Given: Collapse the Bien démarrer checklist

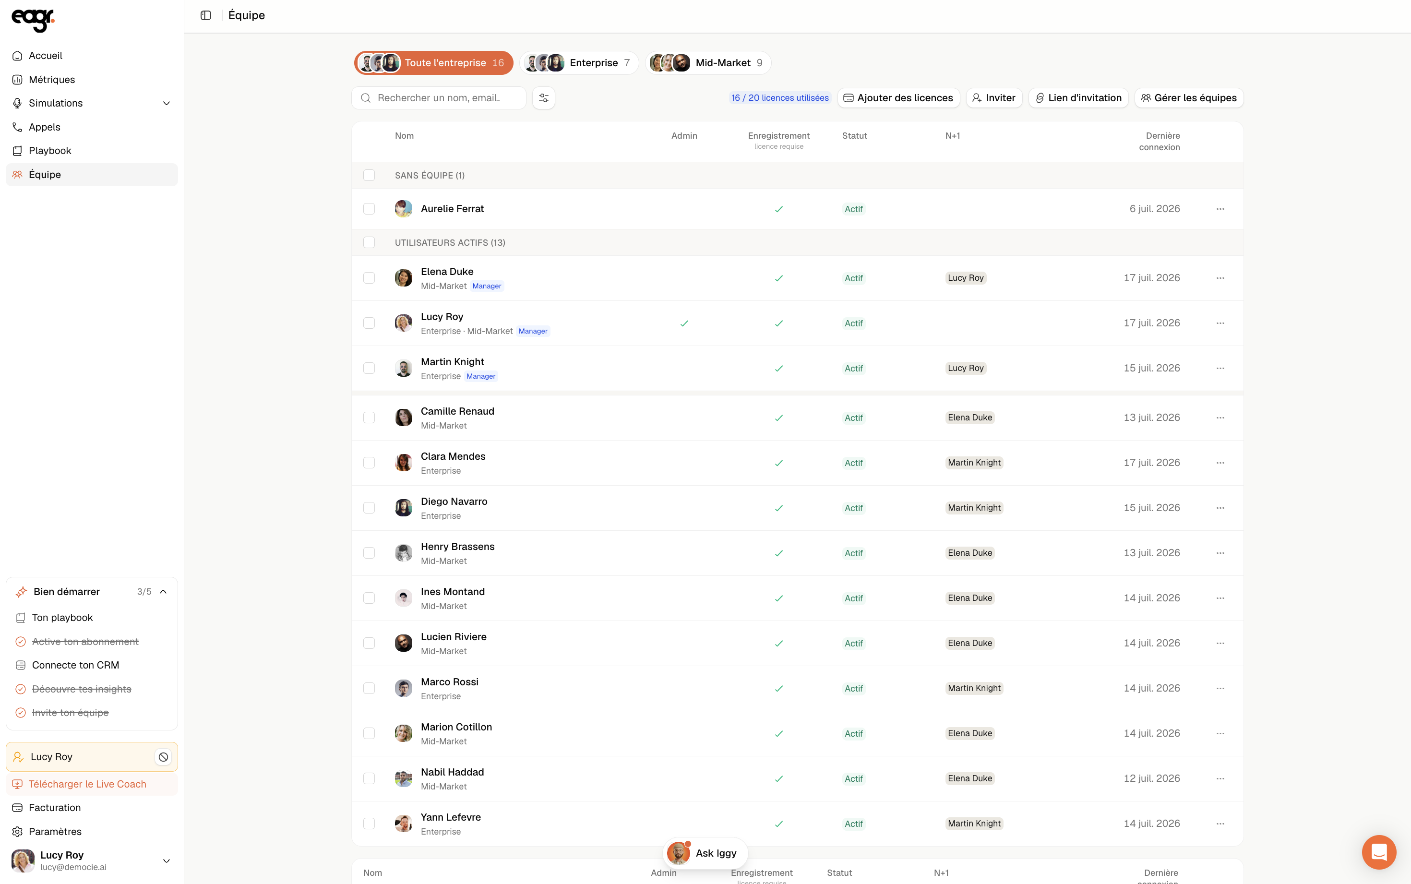Looking at the screenshot, I should tap(163, 592).
